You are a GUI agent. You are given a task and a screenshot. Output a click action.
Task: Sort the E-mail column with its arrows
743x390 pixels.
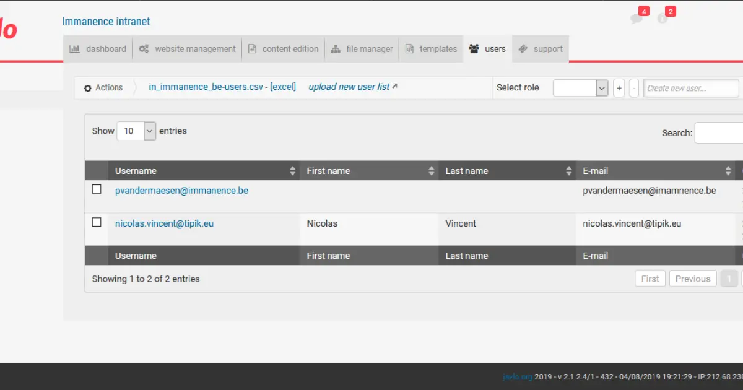pos(729,170)
